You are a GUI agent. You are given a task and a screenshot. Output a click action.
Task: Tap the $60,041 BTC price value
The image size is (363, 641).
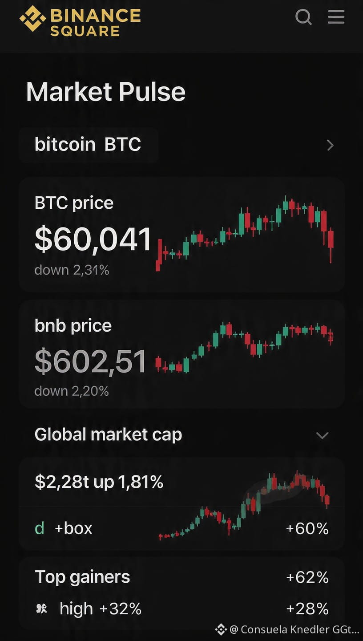pyautogui.click(x=93, y=239)
